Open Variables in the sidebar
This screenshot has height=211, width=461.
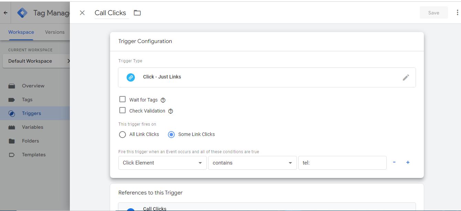coord(32,127)
